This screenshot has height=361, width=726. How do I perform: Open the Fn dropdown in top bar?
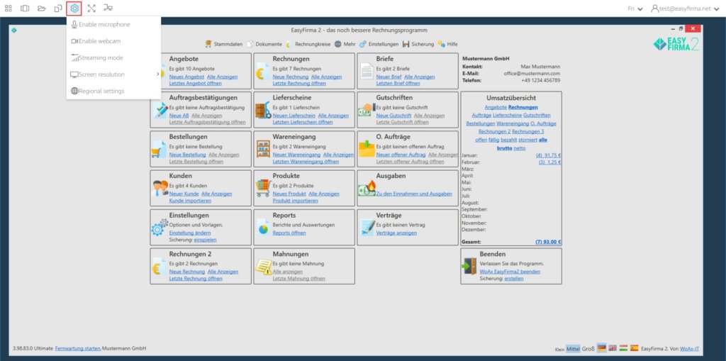635,9
